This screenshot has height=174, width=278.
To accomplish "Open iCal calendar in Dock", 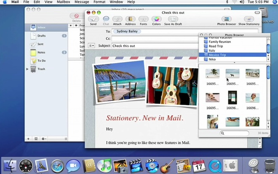I will coord(199,166).
